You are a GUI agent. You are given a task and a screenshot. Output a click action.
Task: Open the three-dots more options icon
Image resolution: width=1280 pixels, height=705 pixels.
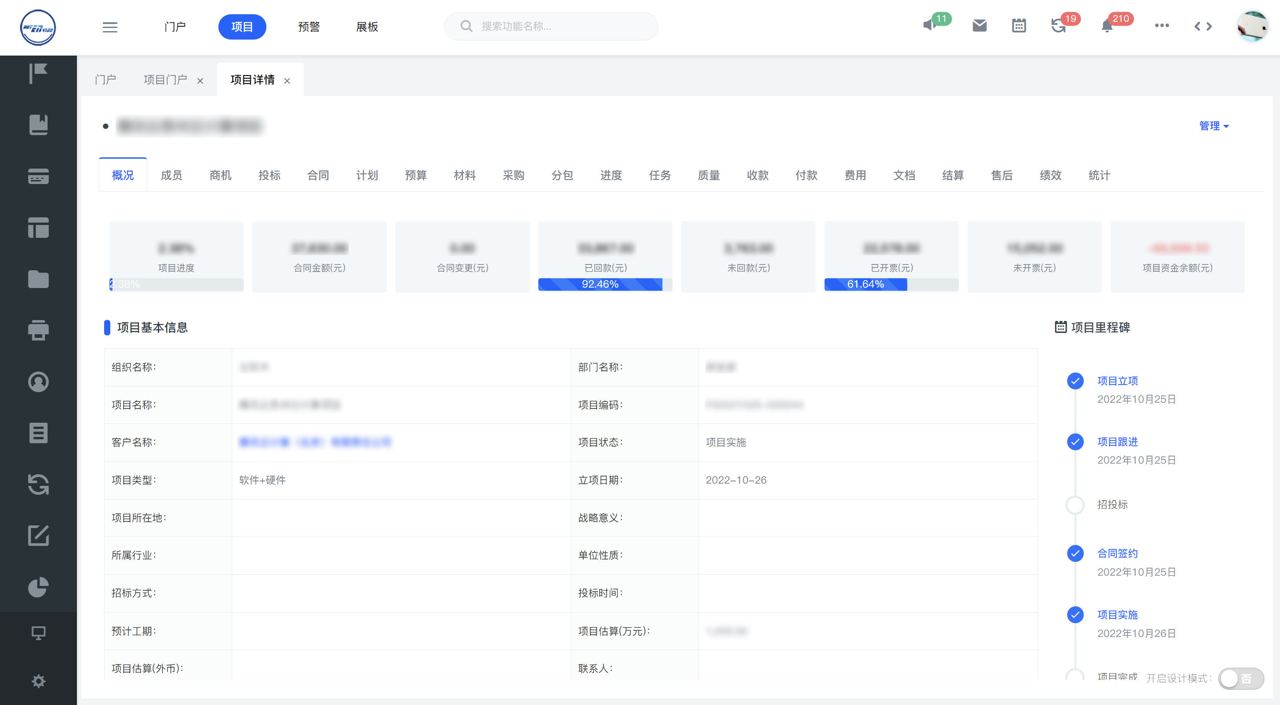pos(1162,25)
